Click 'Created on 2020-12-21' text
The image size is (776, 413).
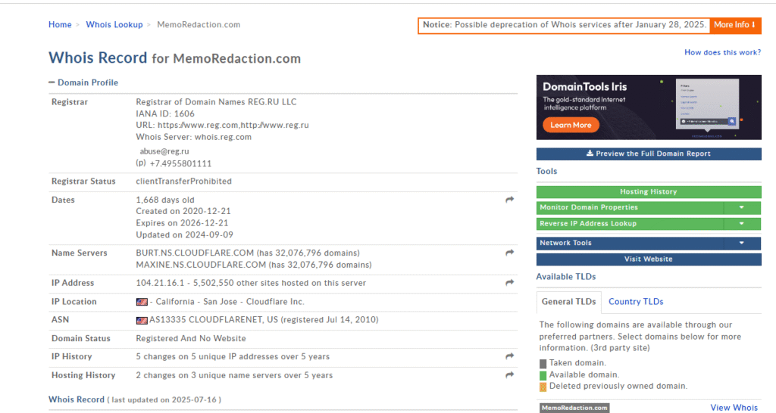point(183,212)
